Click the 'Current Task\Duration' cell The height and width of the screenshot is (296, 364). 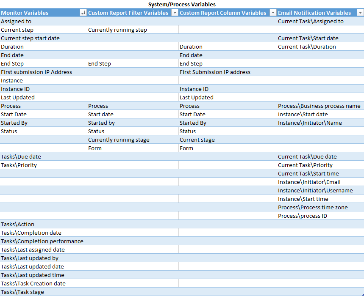point(320,47)
